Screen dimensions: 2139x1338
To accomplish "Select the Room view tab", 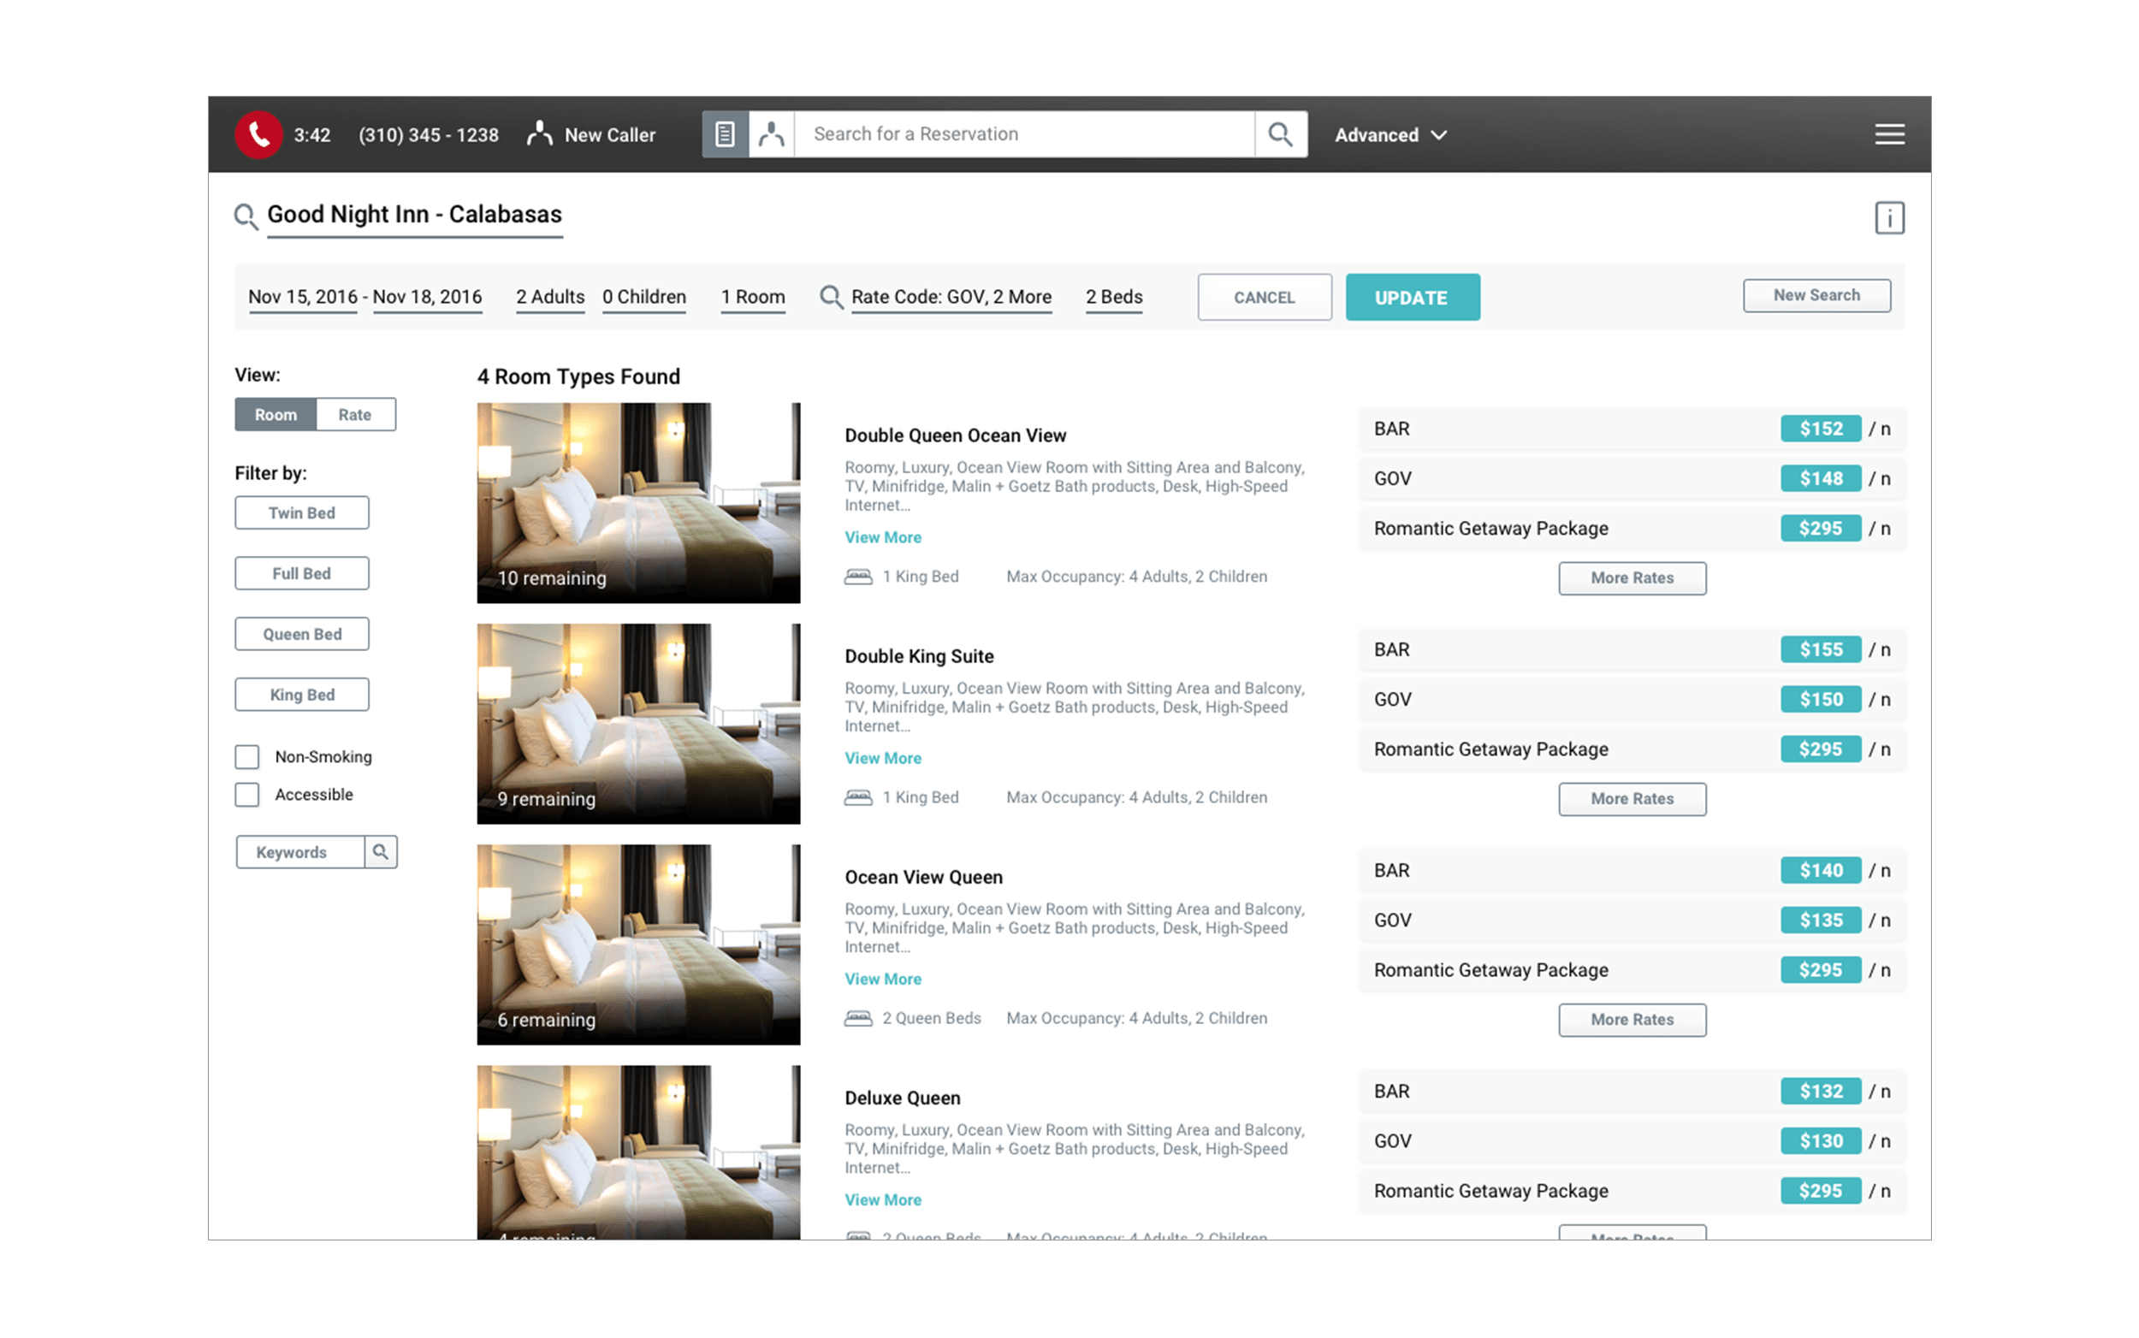I will click(x=276, y=414).
